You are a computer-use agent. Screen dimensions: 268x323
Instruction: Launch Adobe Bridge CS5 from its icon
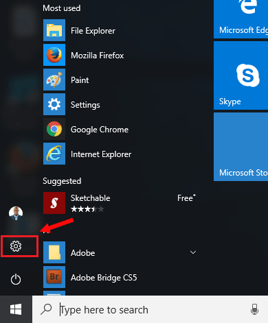54,277
